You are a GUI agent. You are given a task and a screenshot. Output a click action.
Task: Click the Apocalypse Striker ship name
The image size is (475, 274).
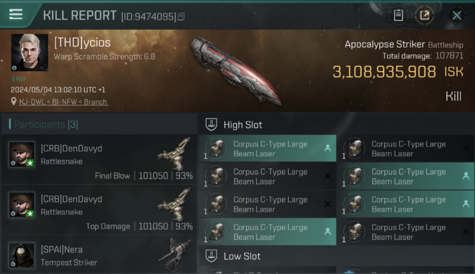[x=385, y=45]
